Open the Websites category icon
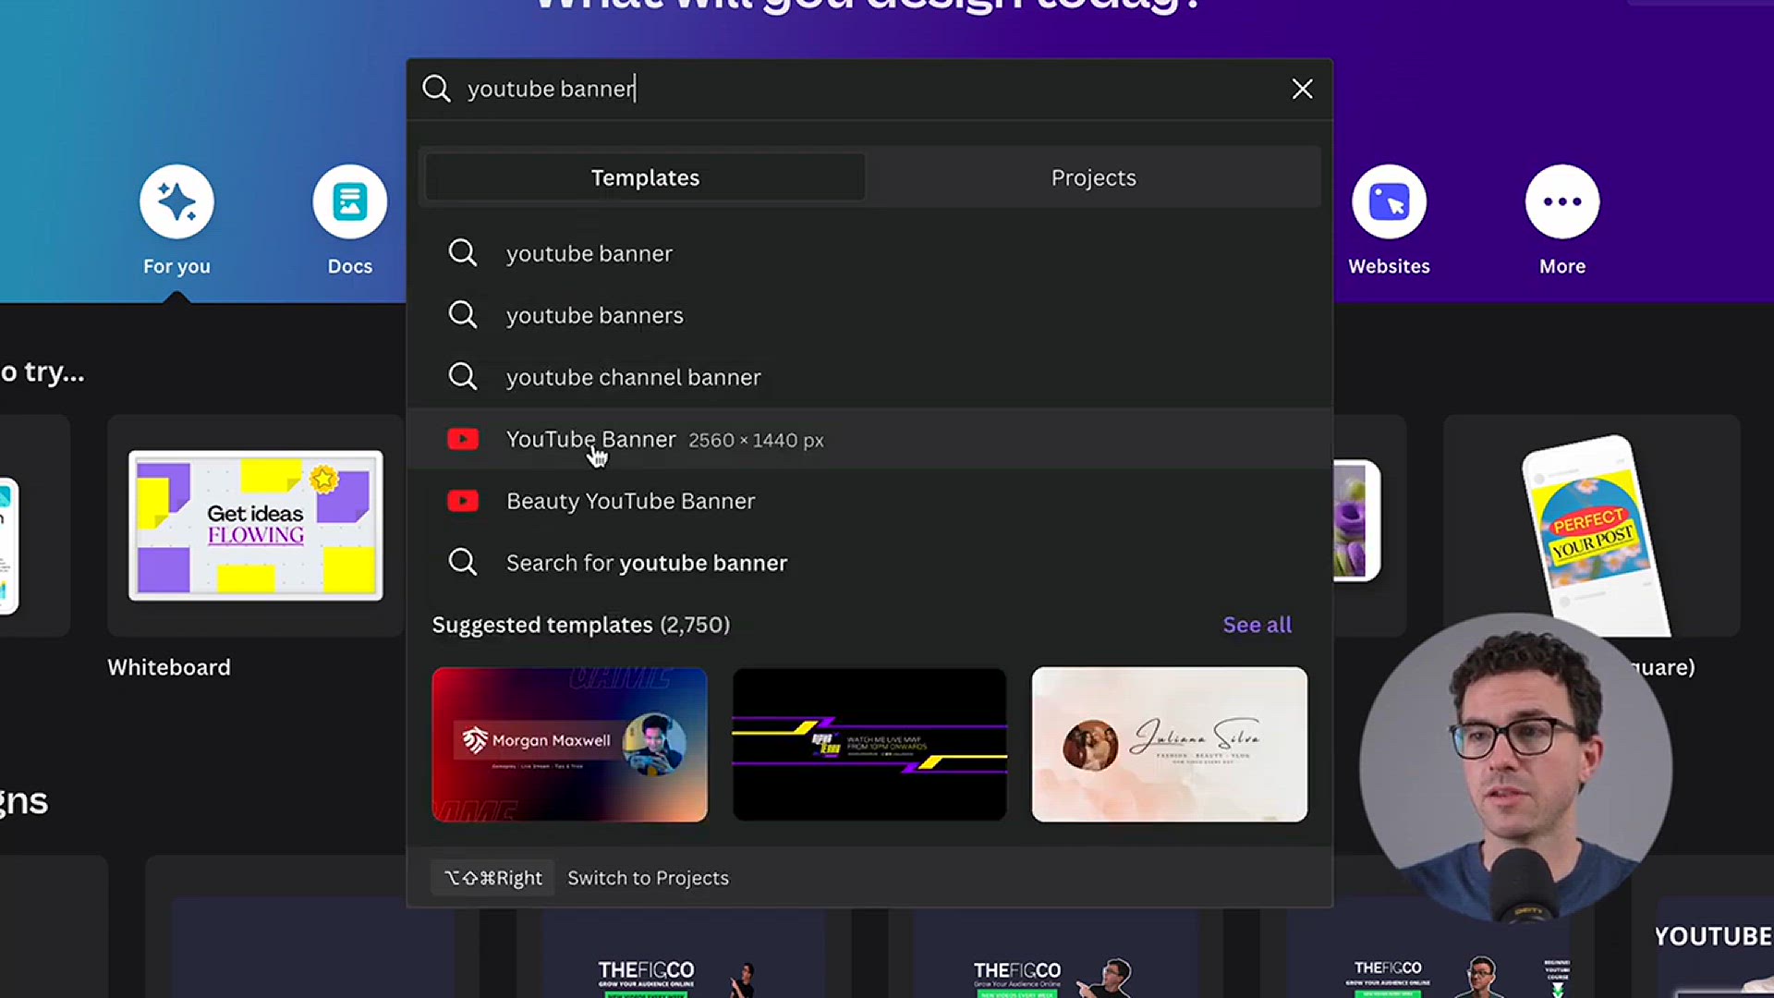 click(x=1389, y=201)
